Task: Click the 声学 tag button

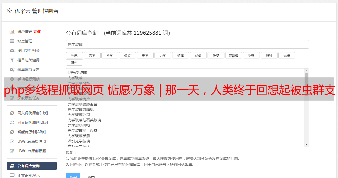Action: coord(92,55)
